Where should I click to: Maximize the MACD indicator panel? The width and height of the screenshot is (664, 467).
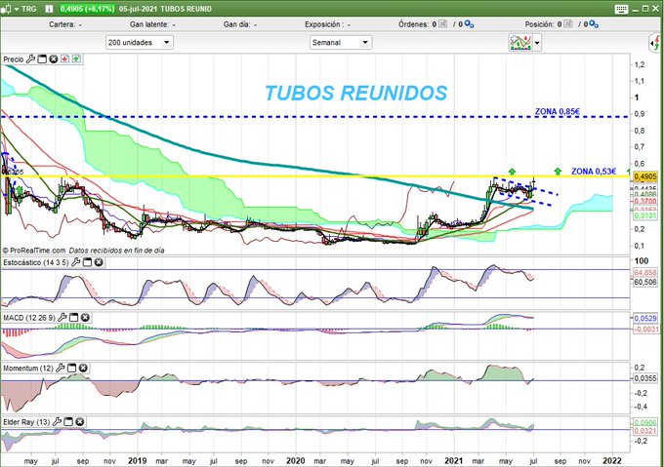[x=73, y=318]
